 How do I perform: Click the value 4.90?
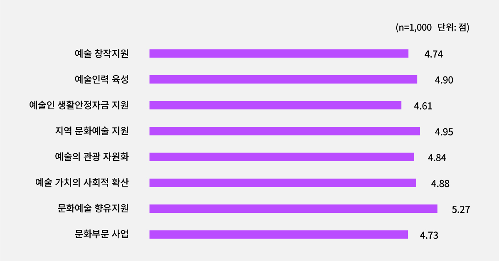click(x=444, y=80)
